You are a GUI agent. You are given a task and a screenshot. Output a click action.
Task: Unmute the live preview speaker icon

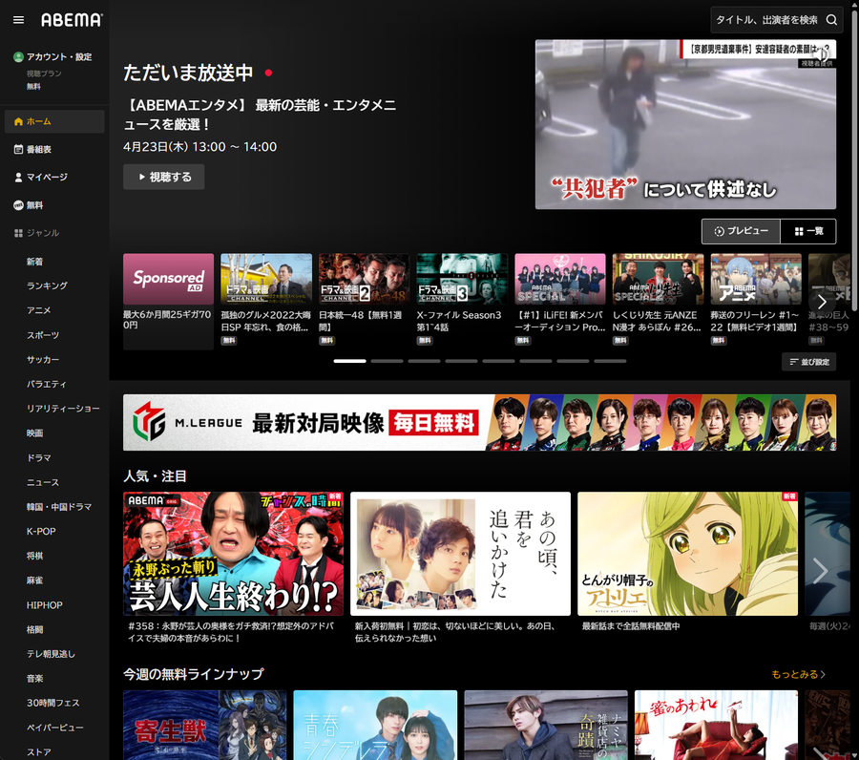821,53
